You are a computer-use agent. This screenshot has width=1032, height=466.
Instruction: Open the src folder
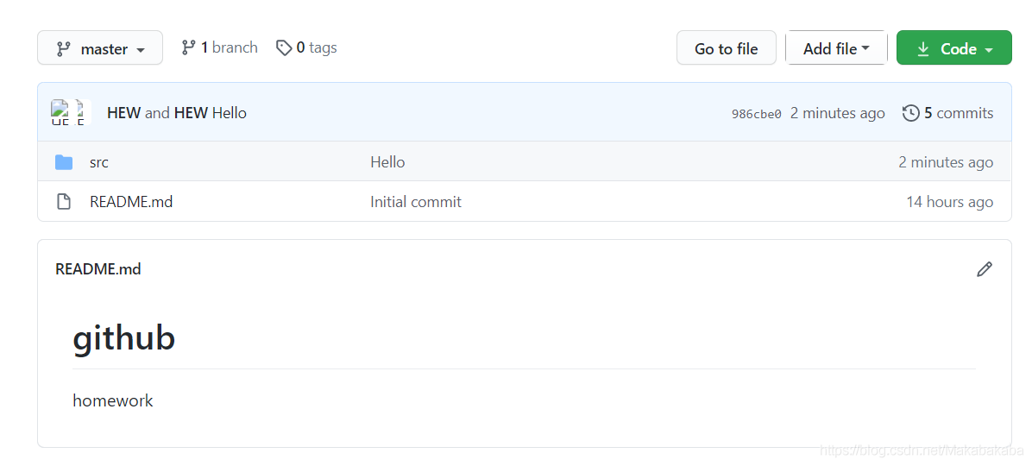98,162
